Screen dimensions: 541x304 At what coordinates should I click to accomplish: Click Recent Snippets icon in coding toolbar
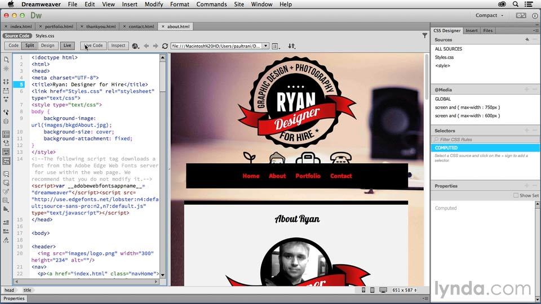(x=6, y=200)
